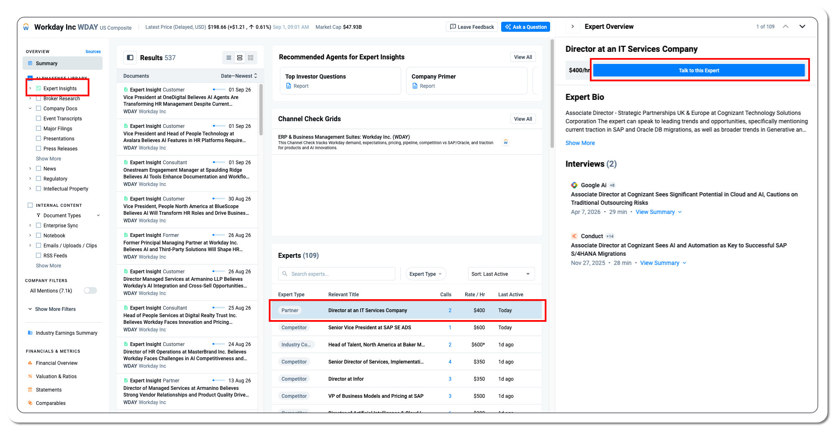The image size is (835, 430).
Task: Click the Search experts input field
Action: (336, 274)
